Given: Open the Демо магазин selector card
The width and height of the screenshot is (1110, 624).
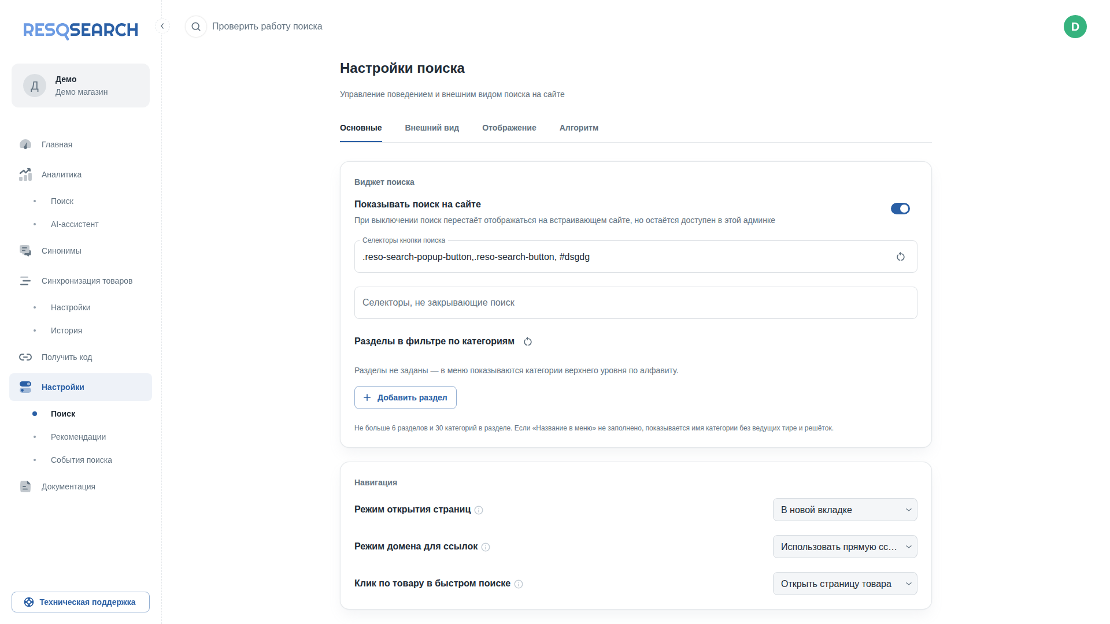Looking at the screenshot, I should point(80,86).
